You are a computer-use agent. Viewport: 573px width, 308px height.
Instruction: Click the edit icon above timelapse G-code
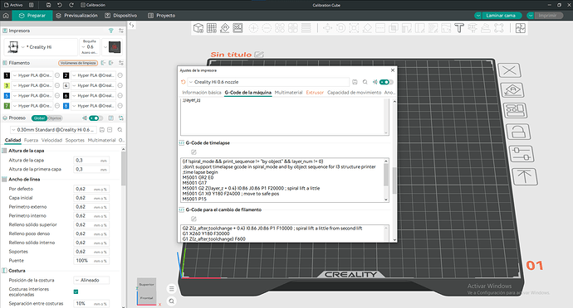click(193, 152)
